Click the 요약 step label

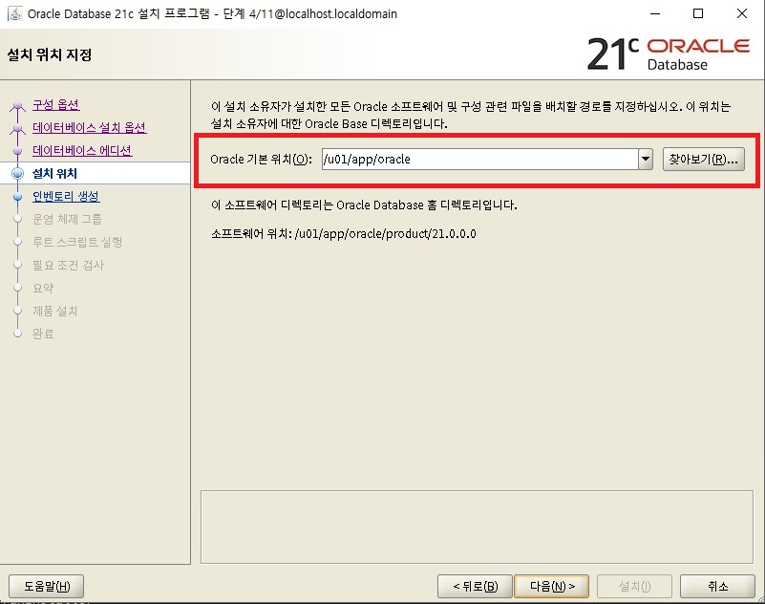[x=43, y=288]
